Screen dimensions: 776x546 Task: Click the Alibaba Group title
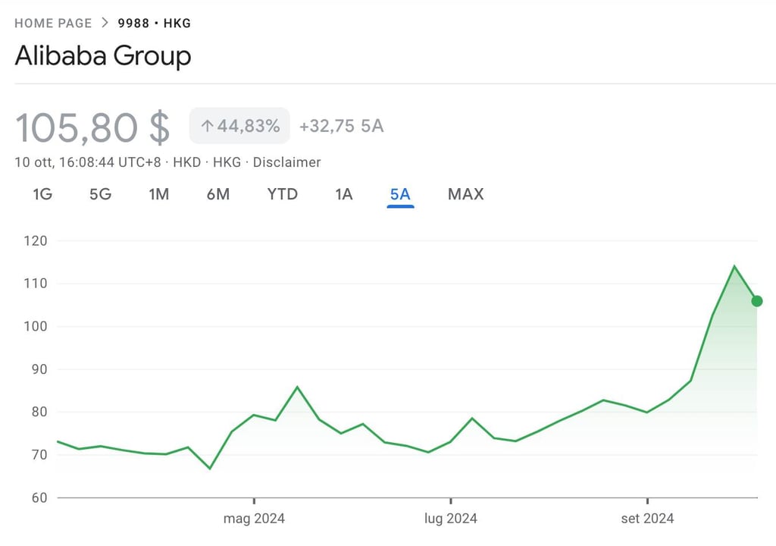click(x=102, y=56)
